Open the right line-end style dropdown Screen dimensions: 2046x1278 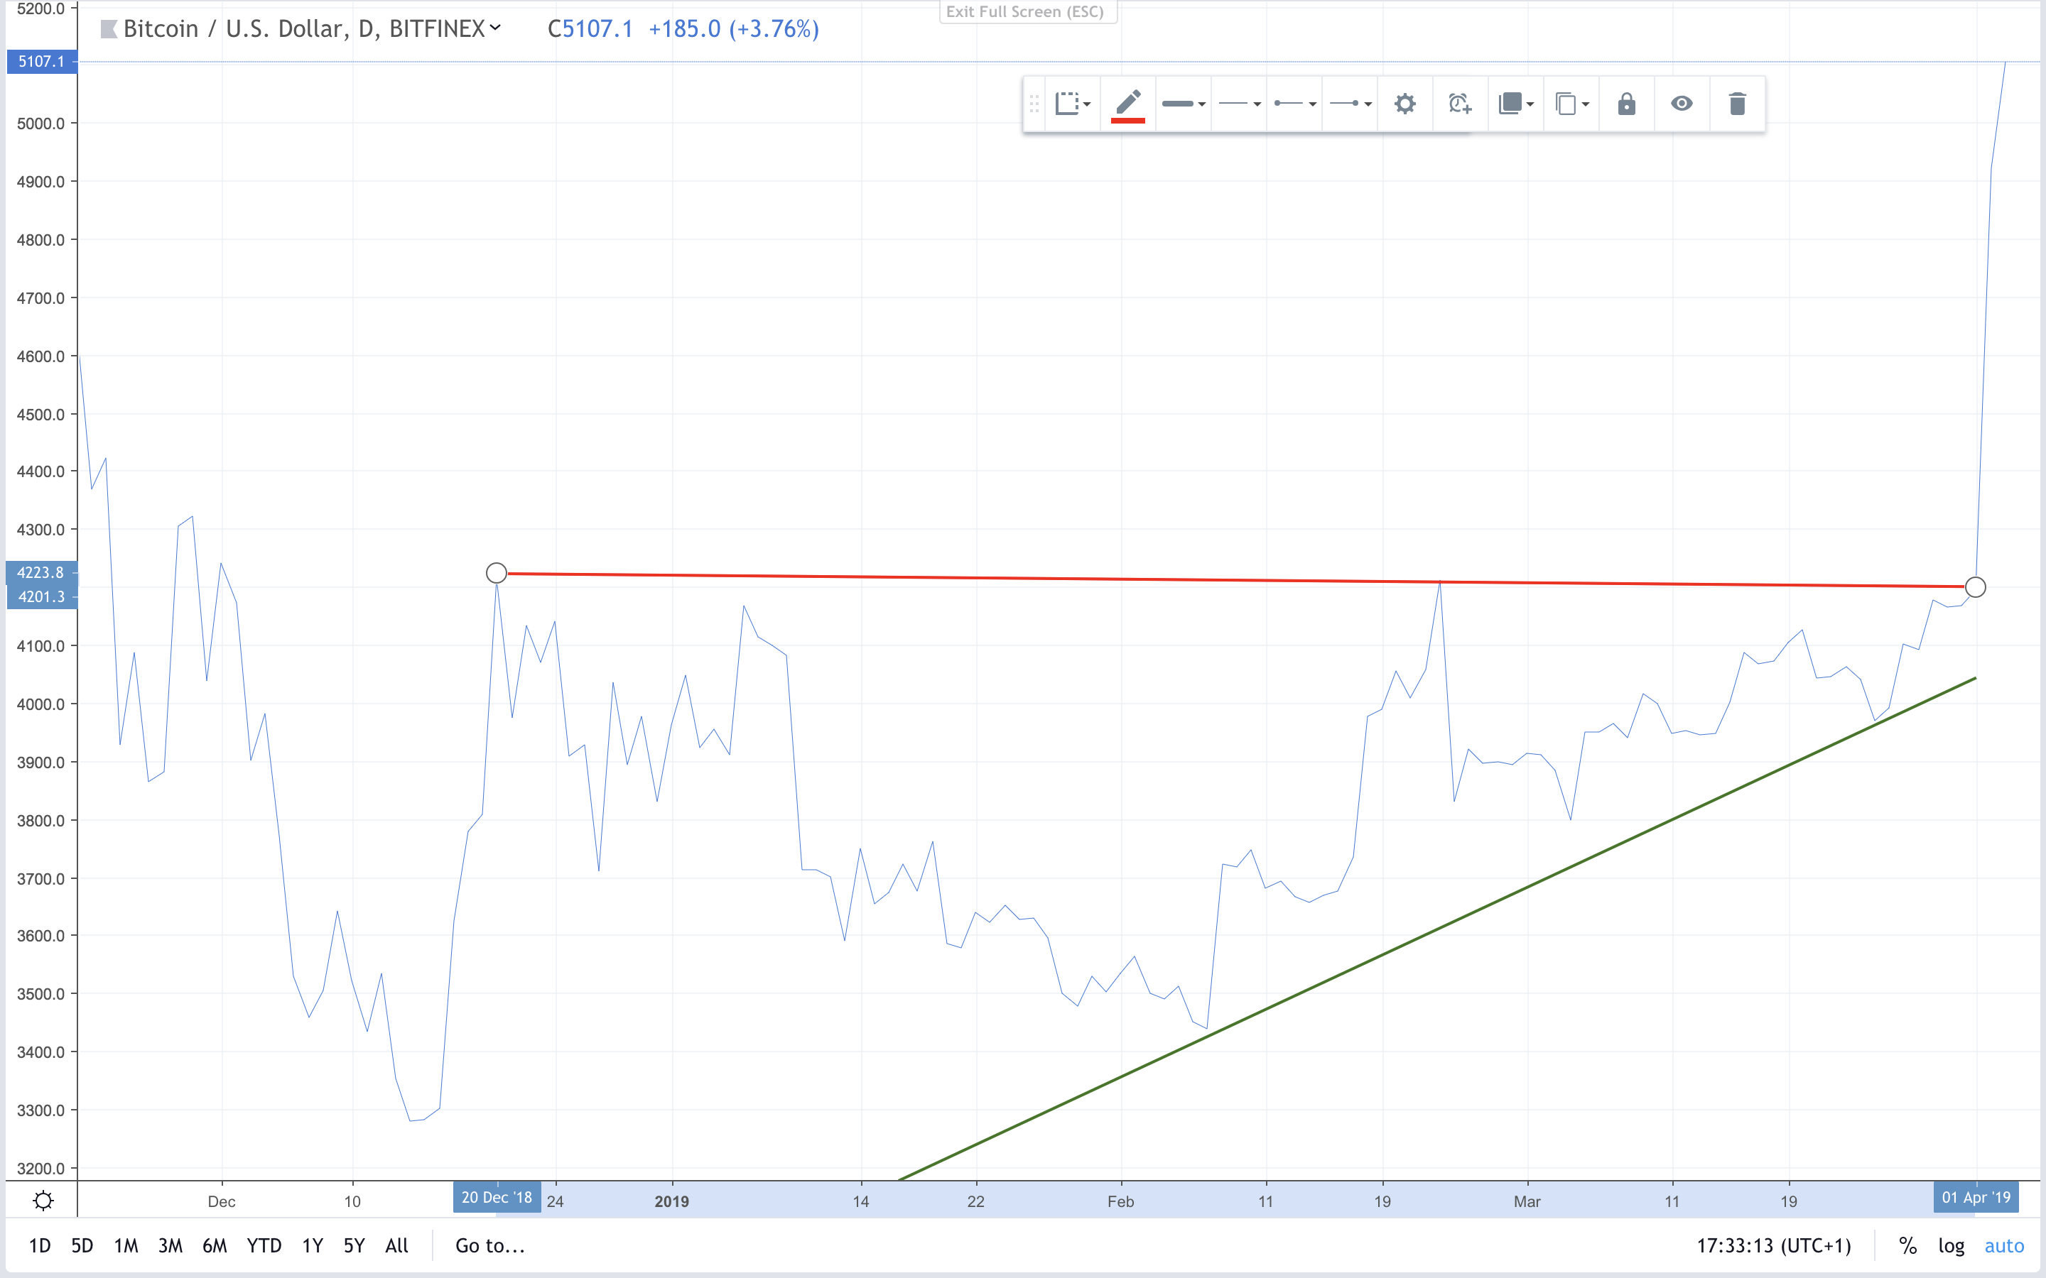(1349, 104)
